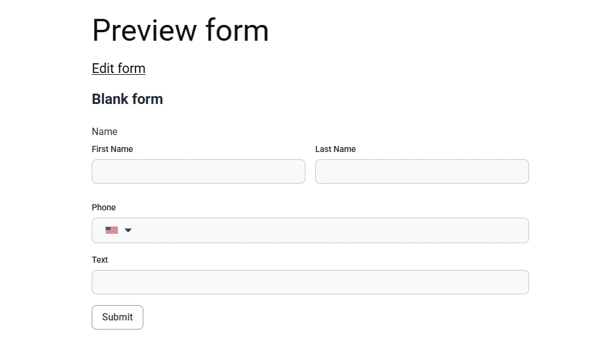Click the "Last Name" label text
The height and width of the screenshot is (363, 611).
coord(335,149)
